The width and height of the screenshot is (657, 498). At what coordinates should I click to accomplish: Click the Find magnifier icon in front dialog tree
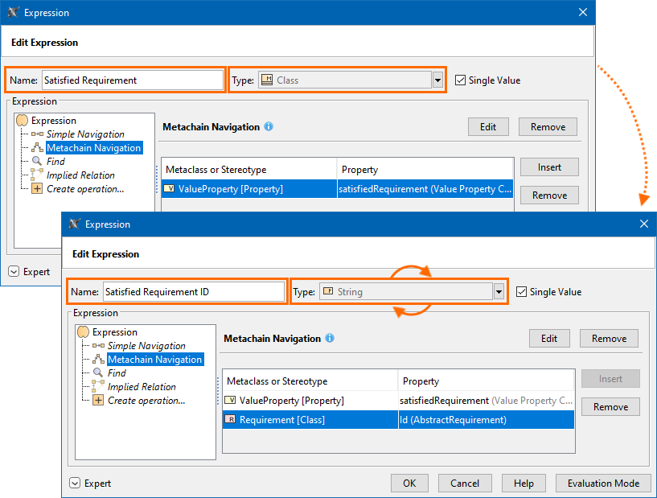(x=98, y=373)
